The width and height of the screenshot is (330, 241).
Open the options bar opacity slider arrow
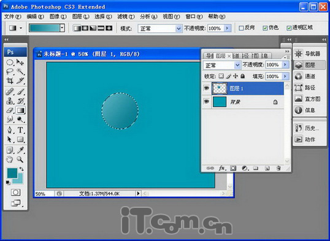[x=227, y=28]
